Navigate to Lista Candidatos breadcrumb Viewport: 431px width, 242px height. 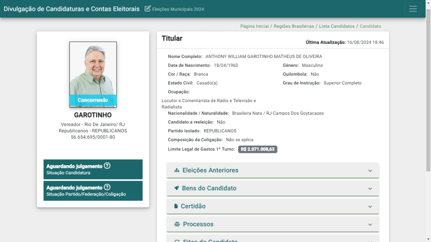(x=337, y=26)
